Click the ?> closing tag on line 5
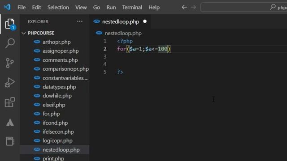Viewport: 287px width, 161px height. coord(120,72)
